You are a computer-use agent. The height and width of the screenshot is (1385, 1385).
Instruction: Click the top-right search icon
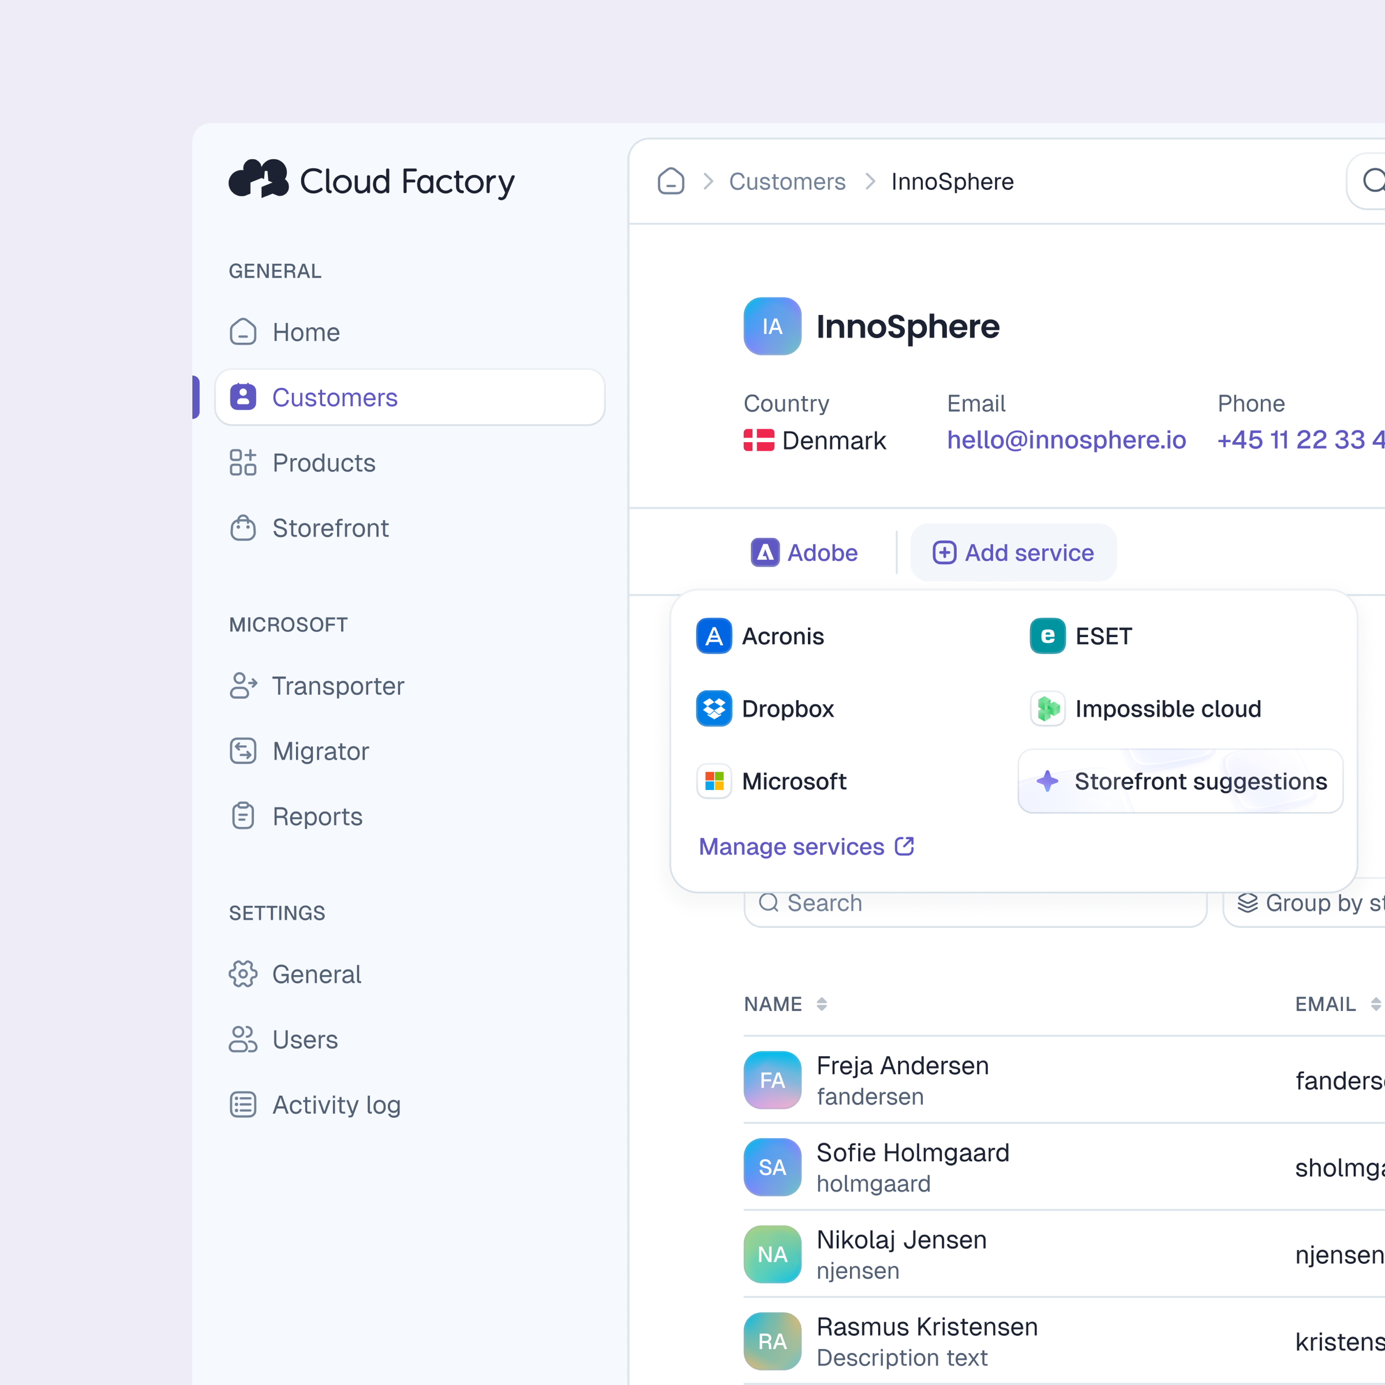1373,181
